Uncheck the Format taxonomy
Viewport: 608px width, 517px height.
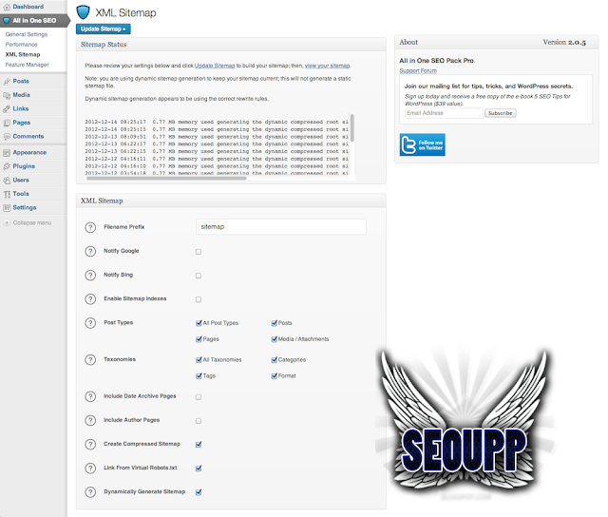(275, 376)
